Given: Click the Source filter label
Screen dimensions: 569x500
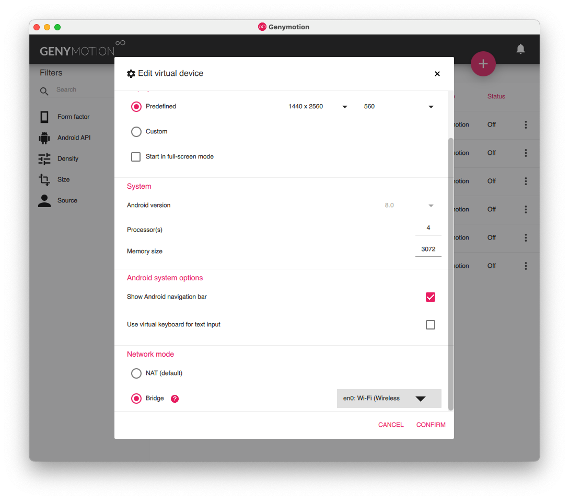Looking at the screenshot, I should point(67,201).
